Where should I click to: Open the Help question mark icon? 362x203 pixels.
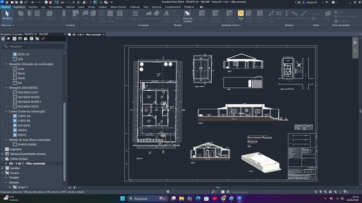333,2
